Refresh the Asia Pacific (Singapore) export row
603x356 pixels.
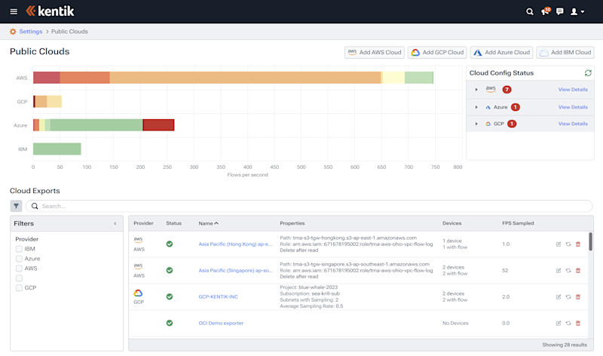coord(568,271)
